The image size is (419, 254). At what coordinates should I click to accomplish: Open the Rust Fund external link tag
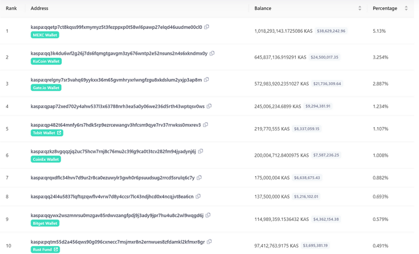pyautogui.click(x=45, y=249)
